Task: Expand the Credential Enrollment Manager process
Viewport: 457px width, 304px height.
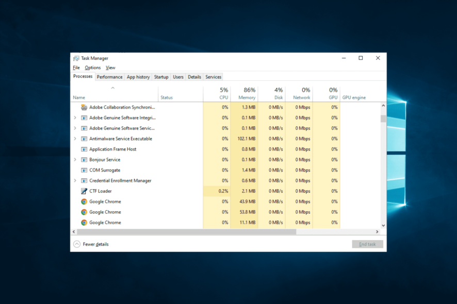Action: [75, 180]
